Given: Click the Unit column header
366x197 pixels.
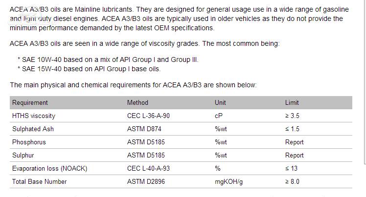Looking at the screenshot, I should (x=220, y=102).
